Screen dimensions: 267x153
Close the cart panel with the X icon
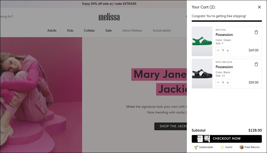(x=259, y=7)
